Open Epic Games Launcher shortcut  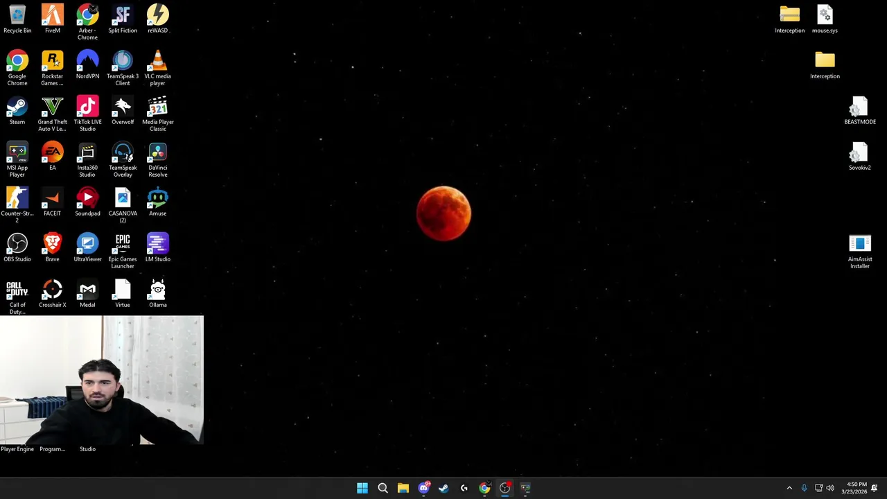coord(123,251)
